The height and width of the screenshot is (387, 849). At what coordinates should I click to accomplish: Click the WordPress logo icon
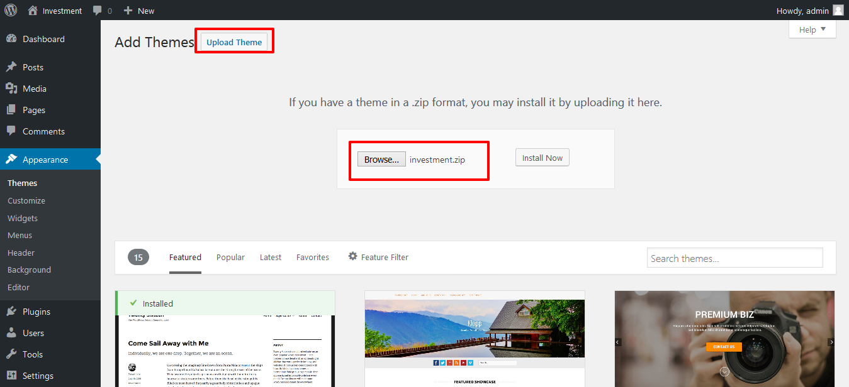11,11
